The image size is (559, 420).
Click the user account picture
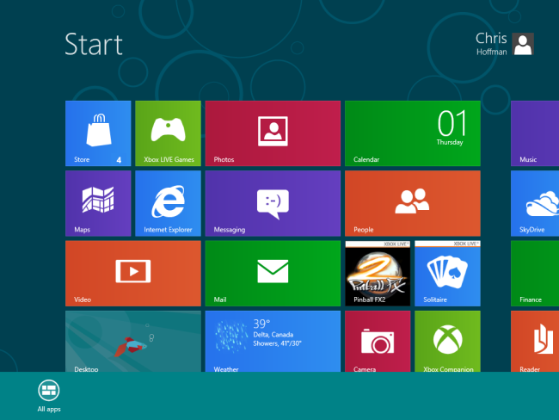[x=523, y=44]
